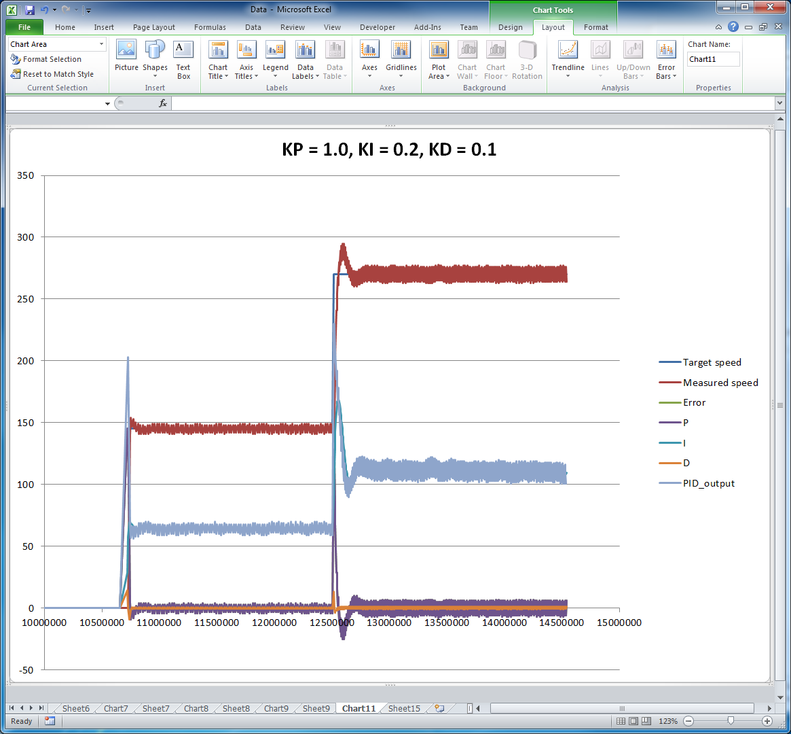Click the vertical scrollbar up arrow
The height and width of the screenshot is (734, 791).
780,119
